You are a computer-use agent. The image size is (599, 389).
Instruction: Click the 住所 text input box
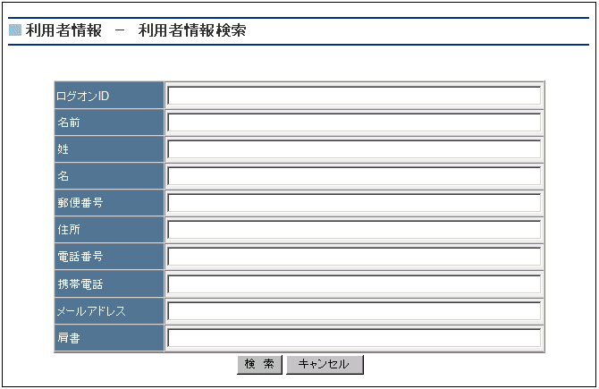coord(354,230)
